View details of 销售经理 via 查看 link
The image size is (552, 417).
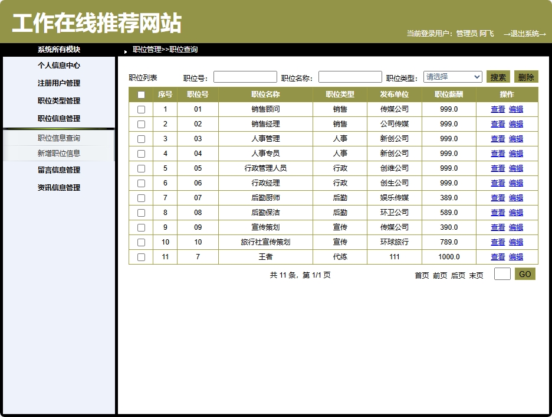498,123
